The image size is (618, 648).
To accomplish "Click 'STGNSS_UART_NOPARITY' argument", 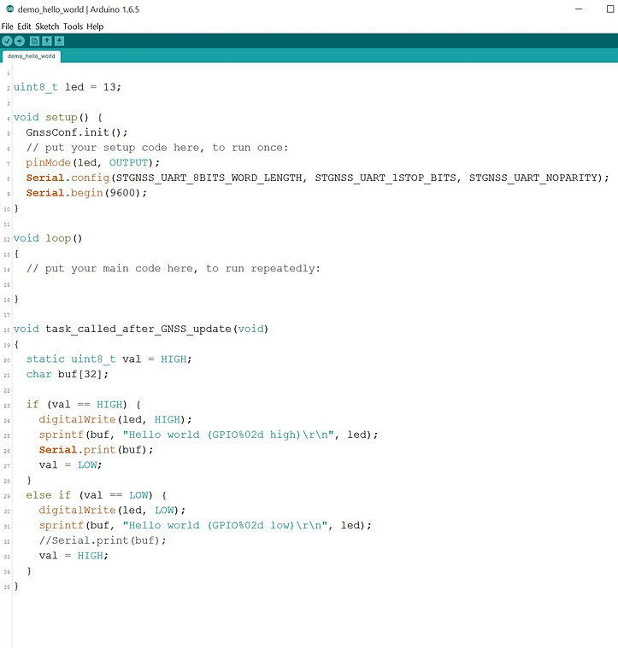I will coord(535,178).
